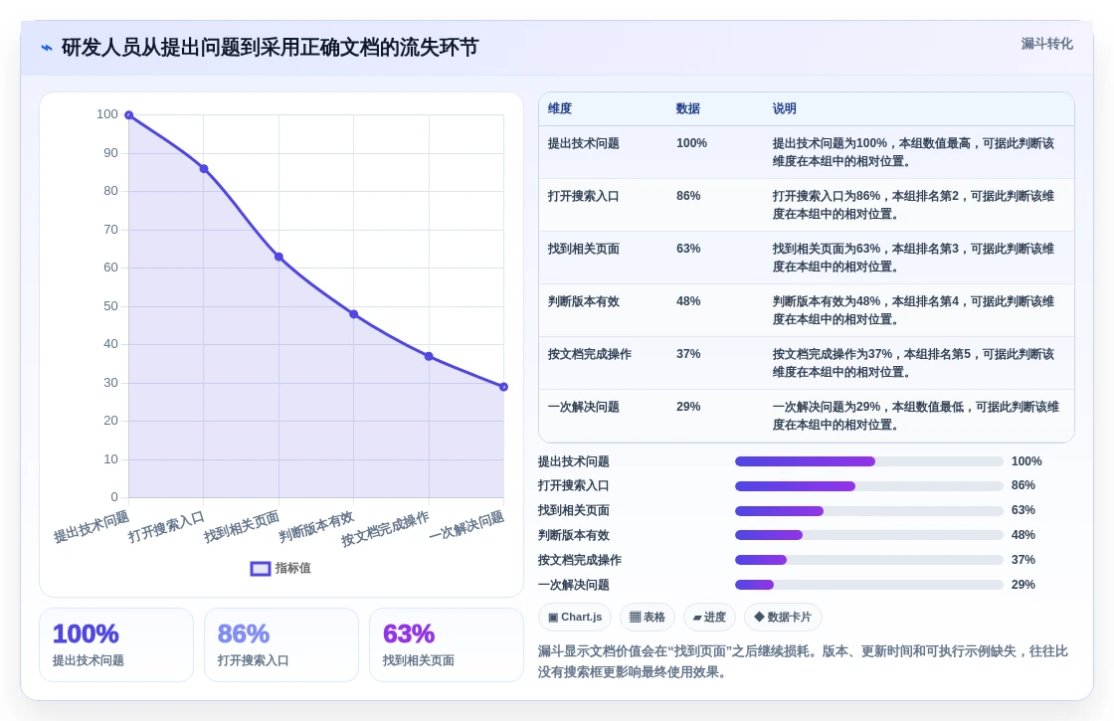1114x721 pixels.
Task: Click the 找到相关页面 progress bar
Action: click(869, 511)
